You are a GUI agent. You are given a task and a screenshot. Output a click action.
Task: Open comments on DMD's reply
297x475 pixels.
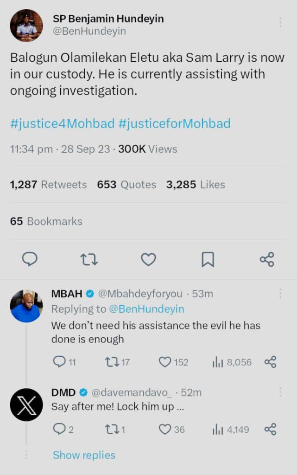click(x=59, y=430)
